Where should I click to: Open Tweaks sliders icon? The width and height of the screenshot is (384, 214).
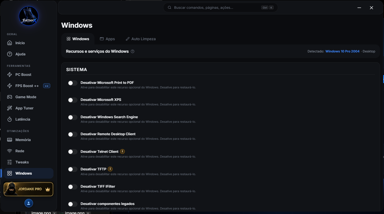point(10,162)
